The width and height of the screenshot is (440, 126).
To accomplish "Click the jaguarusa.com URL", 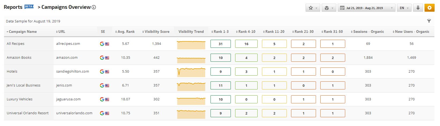I will (x=68, y=99).
